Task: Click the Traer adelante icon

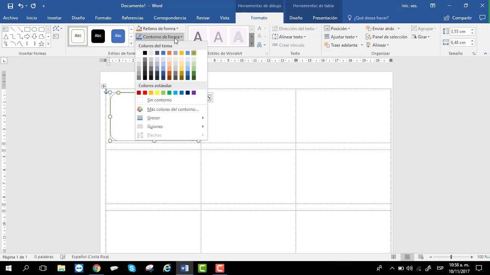Action: pos(327,45)
